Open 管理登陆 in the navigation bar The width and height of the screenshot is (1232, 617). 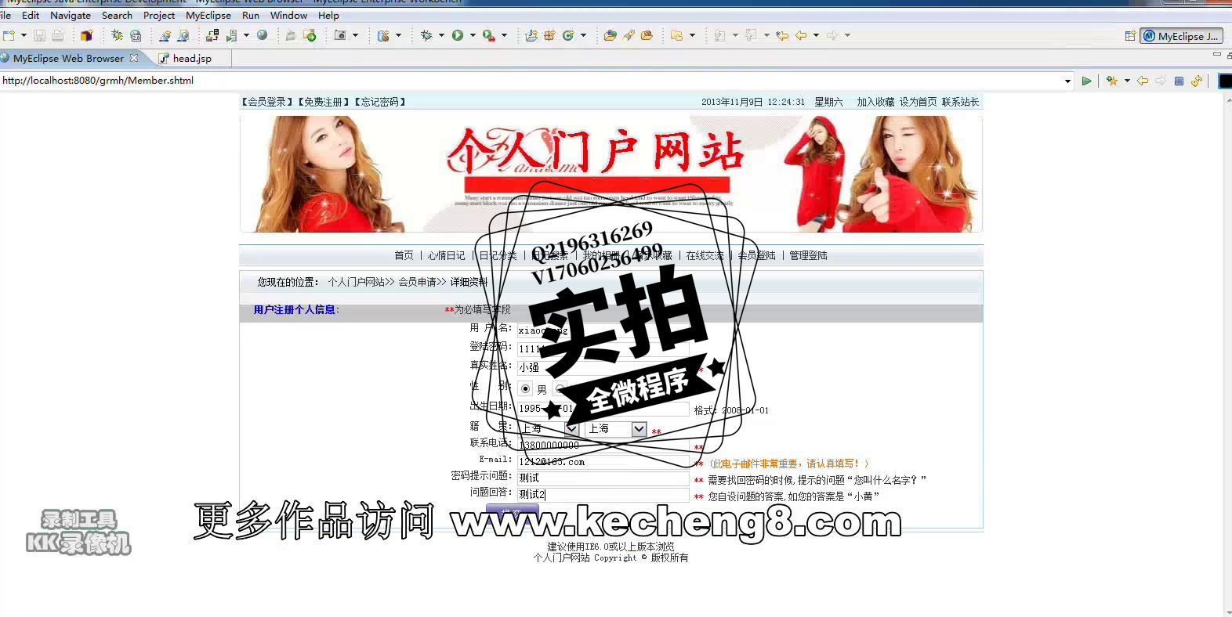pyautogui.click(x=808, y=255)
